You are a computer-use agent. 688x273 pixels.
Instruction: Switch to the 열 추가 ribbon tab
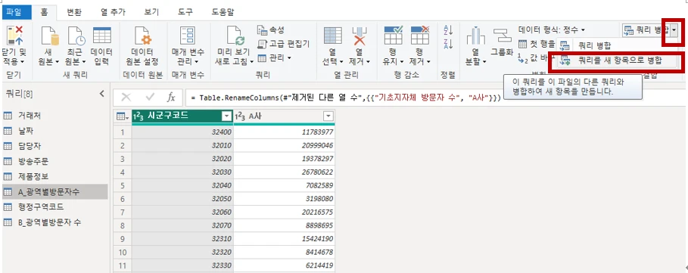pyautogui.click(x=113, y=12)
